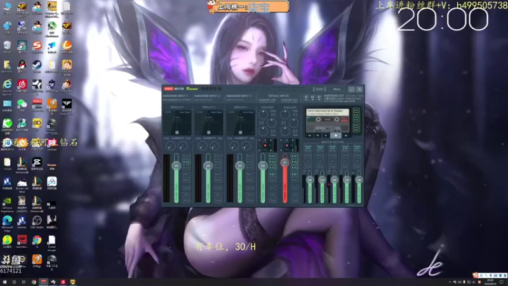This screenshot has height=286, width=508.
Task: Click cassette display to select audio file
Action: [328, 112]
